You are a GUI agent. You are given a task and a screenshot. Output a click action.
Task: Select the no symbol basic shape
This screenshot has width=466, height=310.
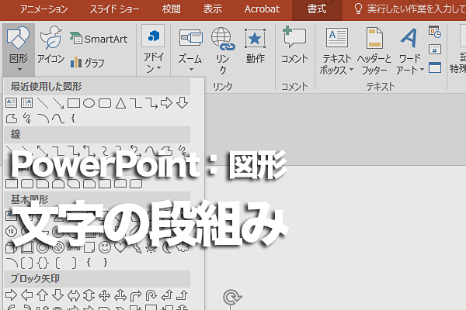click(x=58, y=247)
